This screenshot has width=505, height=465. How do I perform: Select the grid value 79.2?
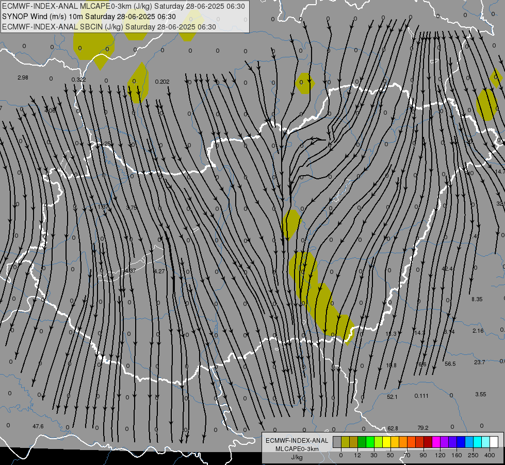[423, 428]
